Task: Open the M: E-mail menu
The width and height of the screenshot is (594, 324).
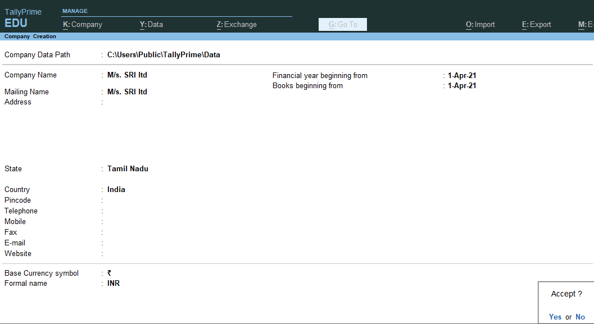Action: pyautogui.click(x=586, y=25)
